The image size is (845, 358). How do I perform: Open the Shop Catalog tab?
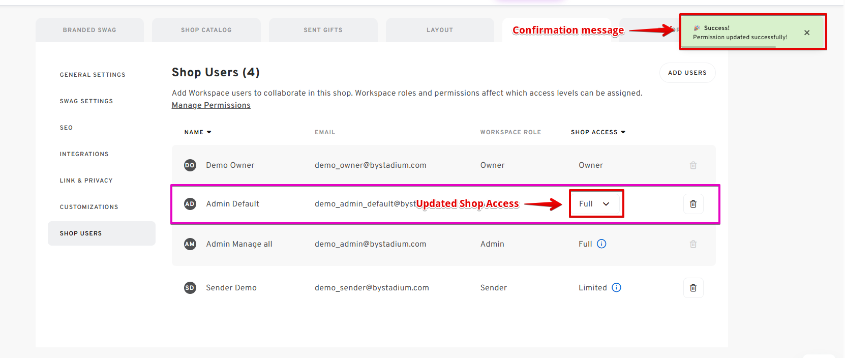206,30
